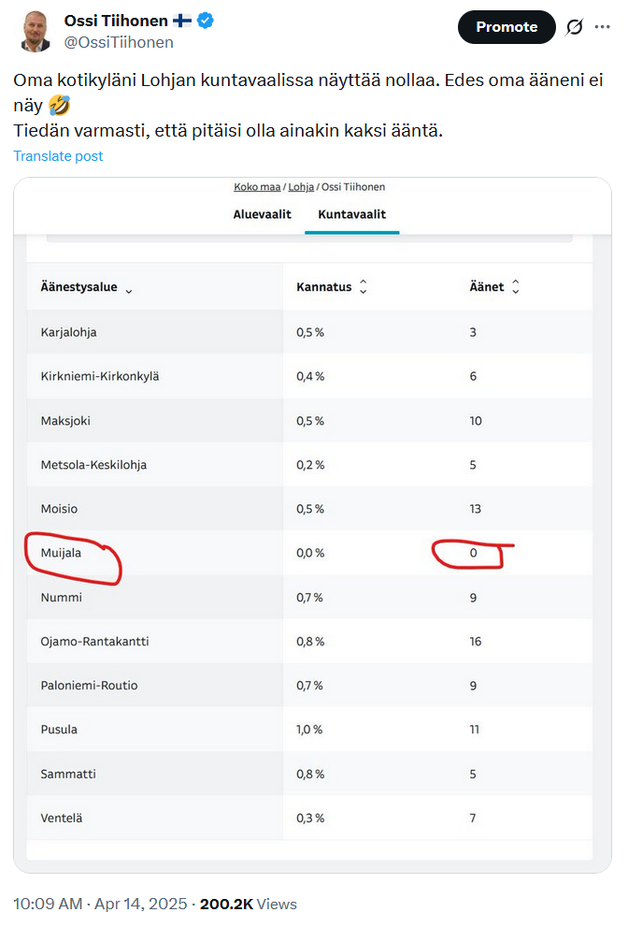The width and height of the screenshot is (628, 927).
Task: Click the Muijala row name
Action: [x=61, y=553]
